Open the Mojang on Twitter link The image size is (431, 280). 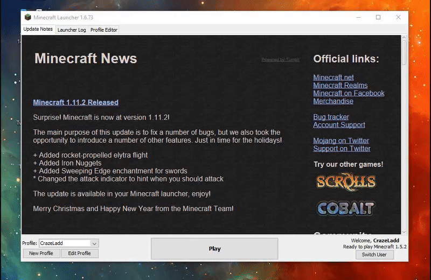point(341,141)
